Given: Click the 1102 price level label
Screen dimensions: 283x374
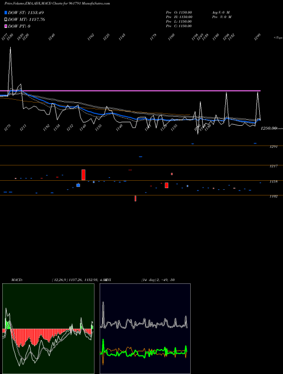Looking at the screenshot, I should pyautogui.click(x=273, y=196).
